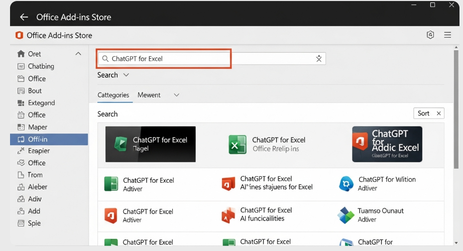Viewport: 463px width, 251px height.
Task: Click the green icon of first Adtiver result
Action: tap(111, 184)
